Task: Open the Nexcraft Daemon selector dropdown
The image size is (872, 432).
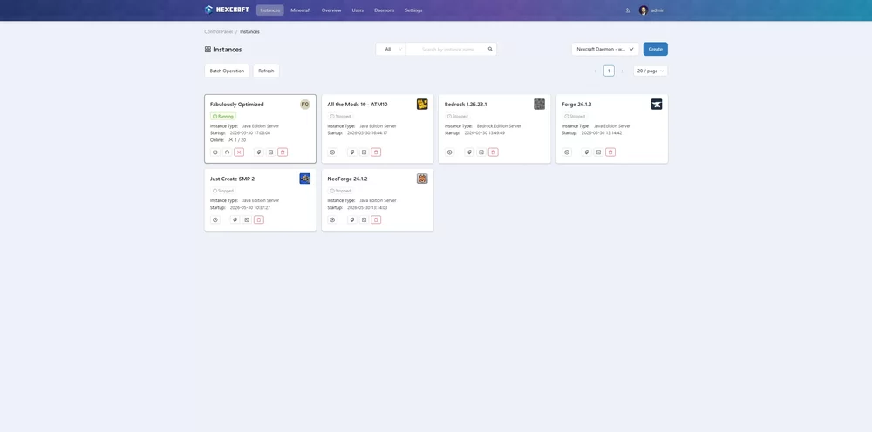Action: [x=605, y=49]
